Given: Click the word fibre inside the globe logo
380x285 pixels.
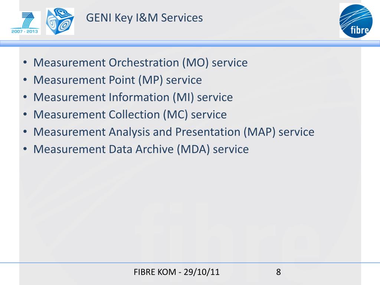Looking at the screenshot, I should pyautogui.click(x=360, y=30).
